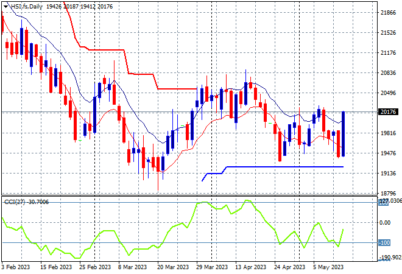Select the CCI(27) indicator label

(15, 202)
